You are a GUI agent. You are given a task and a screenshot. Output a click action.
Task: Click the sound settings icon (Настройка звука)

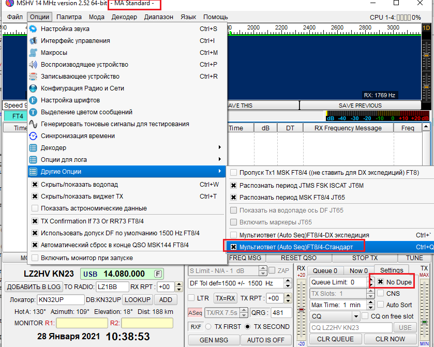tap(33, 29)
